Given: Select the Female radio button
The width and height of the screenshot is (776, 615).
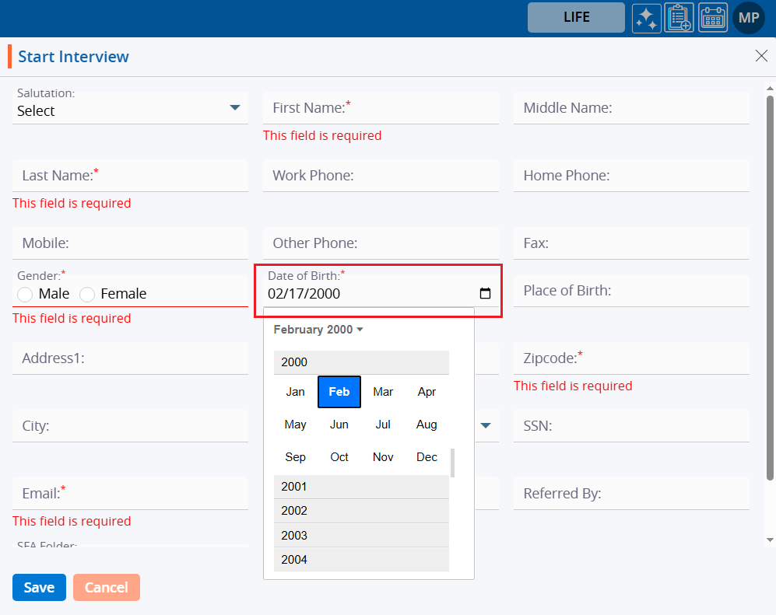Looking at the screenshot, I should [x=88, y=295].
